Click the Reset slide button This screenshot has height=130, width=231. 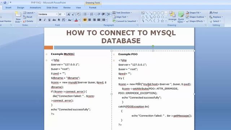[28, 17]
